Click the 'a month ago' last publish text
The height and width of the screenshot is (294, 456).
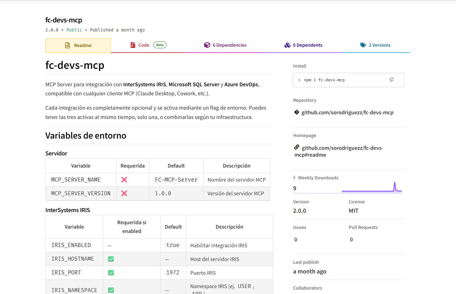(310, 272)
